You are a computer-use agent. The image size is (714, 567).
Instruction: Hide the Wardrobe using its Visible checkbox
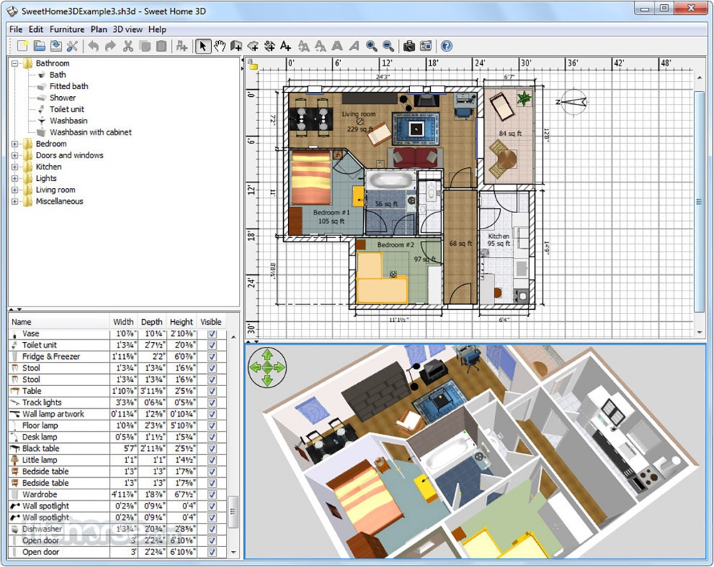click(212, 495)
